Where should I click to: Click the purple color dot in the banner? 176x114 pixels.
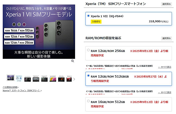[24, 24]
